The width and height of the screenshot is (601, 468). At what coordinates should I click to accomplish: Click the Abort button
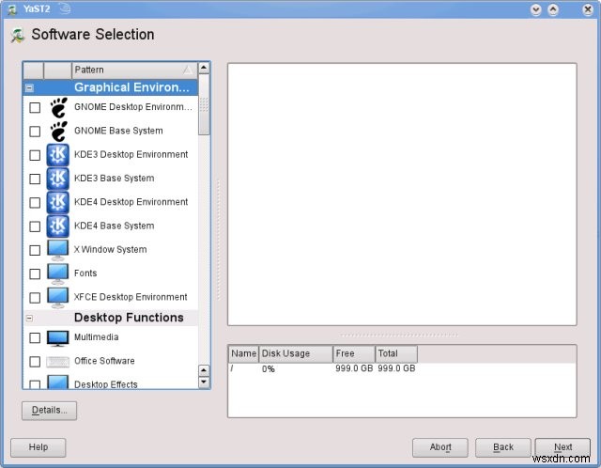[x=440, y=447]
